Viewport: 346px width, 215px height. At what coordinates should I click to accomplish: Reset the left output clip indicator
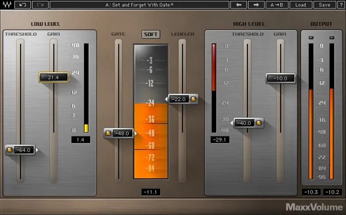tap(311, 38)
